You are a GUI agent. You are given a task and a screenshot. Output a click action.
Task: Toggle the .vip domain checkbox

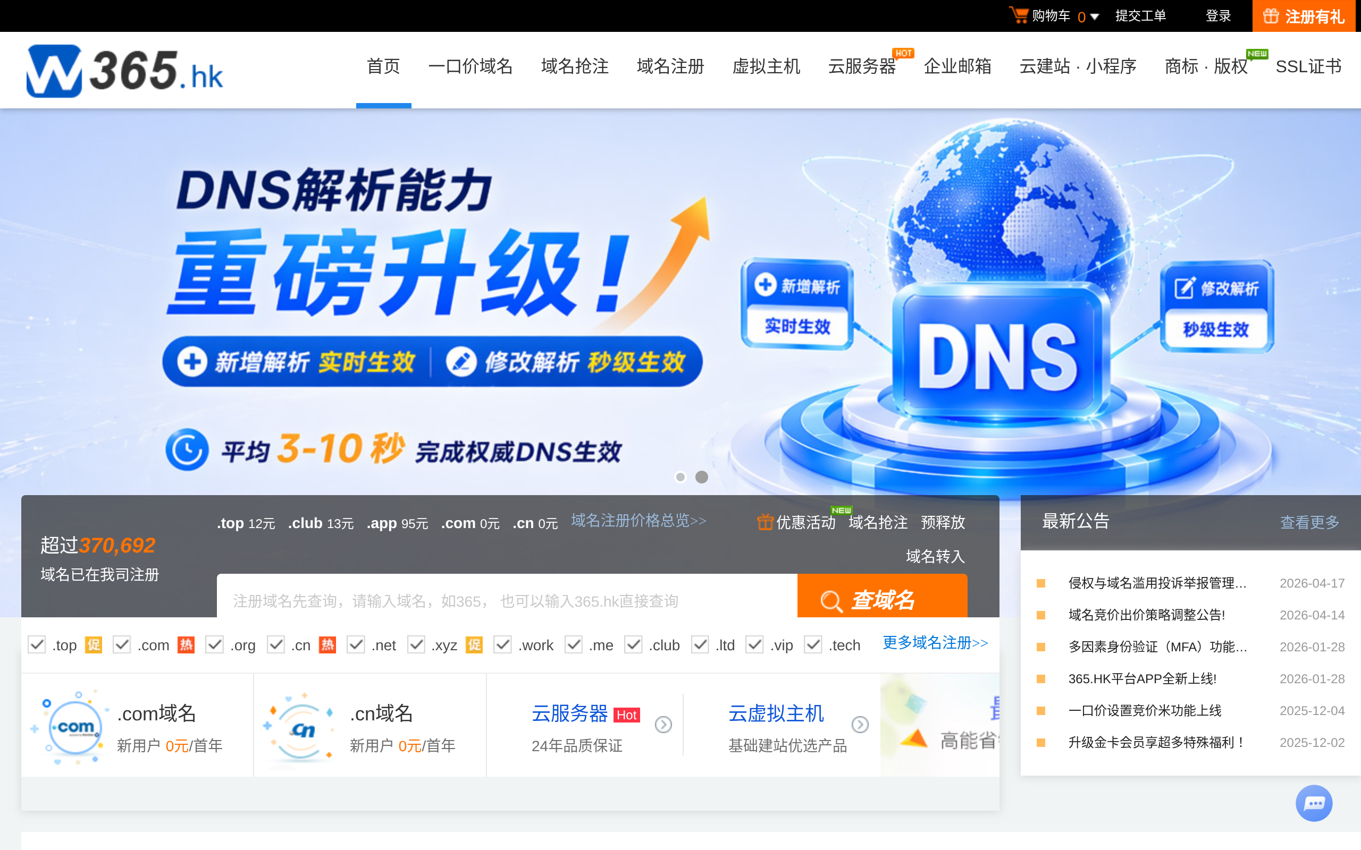pyautogui.click(x=755, y=645)
